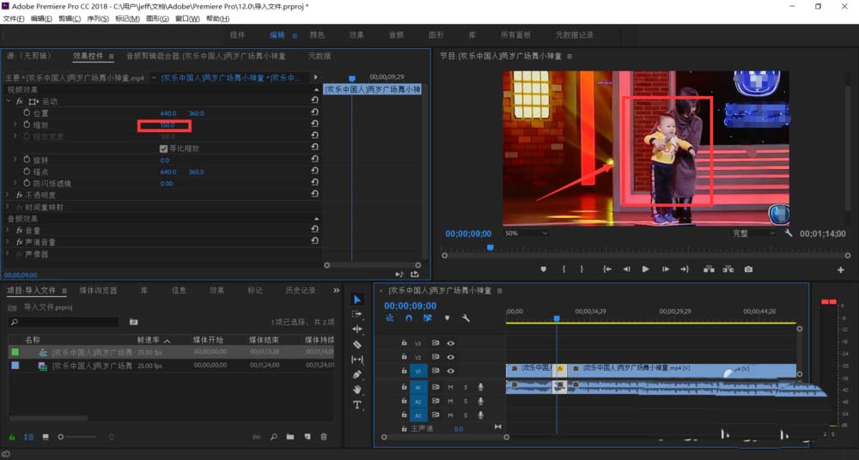Viewport: 859px width, 460px height.
Task: Click the export frame camera icon
Action: coord(748,269)
